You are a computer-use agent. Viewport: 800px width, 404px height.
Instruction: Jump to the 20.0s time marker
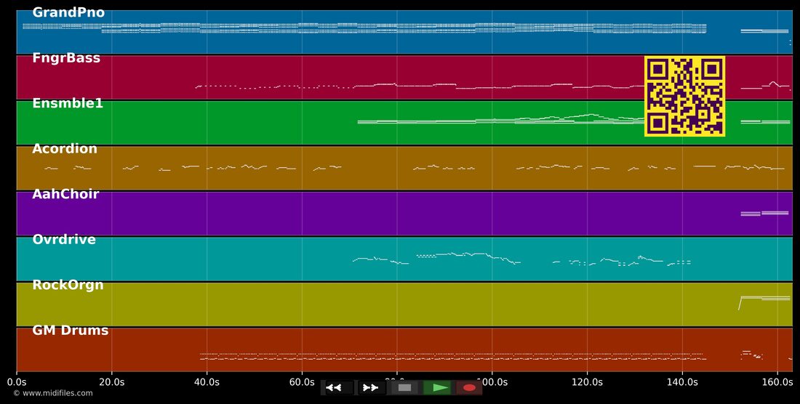click(112, 381)
